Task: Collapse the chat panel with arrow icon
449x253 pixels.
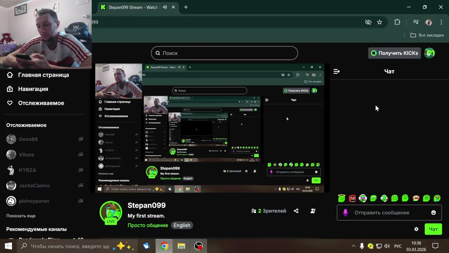Action: (336, 71)
